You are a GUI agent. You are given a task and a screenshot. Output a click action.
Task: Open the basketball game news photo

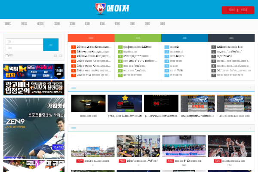coord(230,146)
